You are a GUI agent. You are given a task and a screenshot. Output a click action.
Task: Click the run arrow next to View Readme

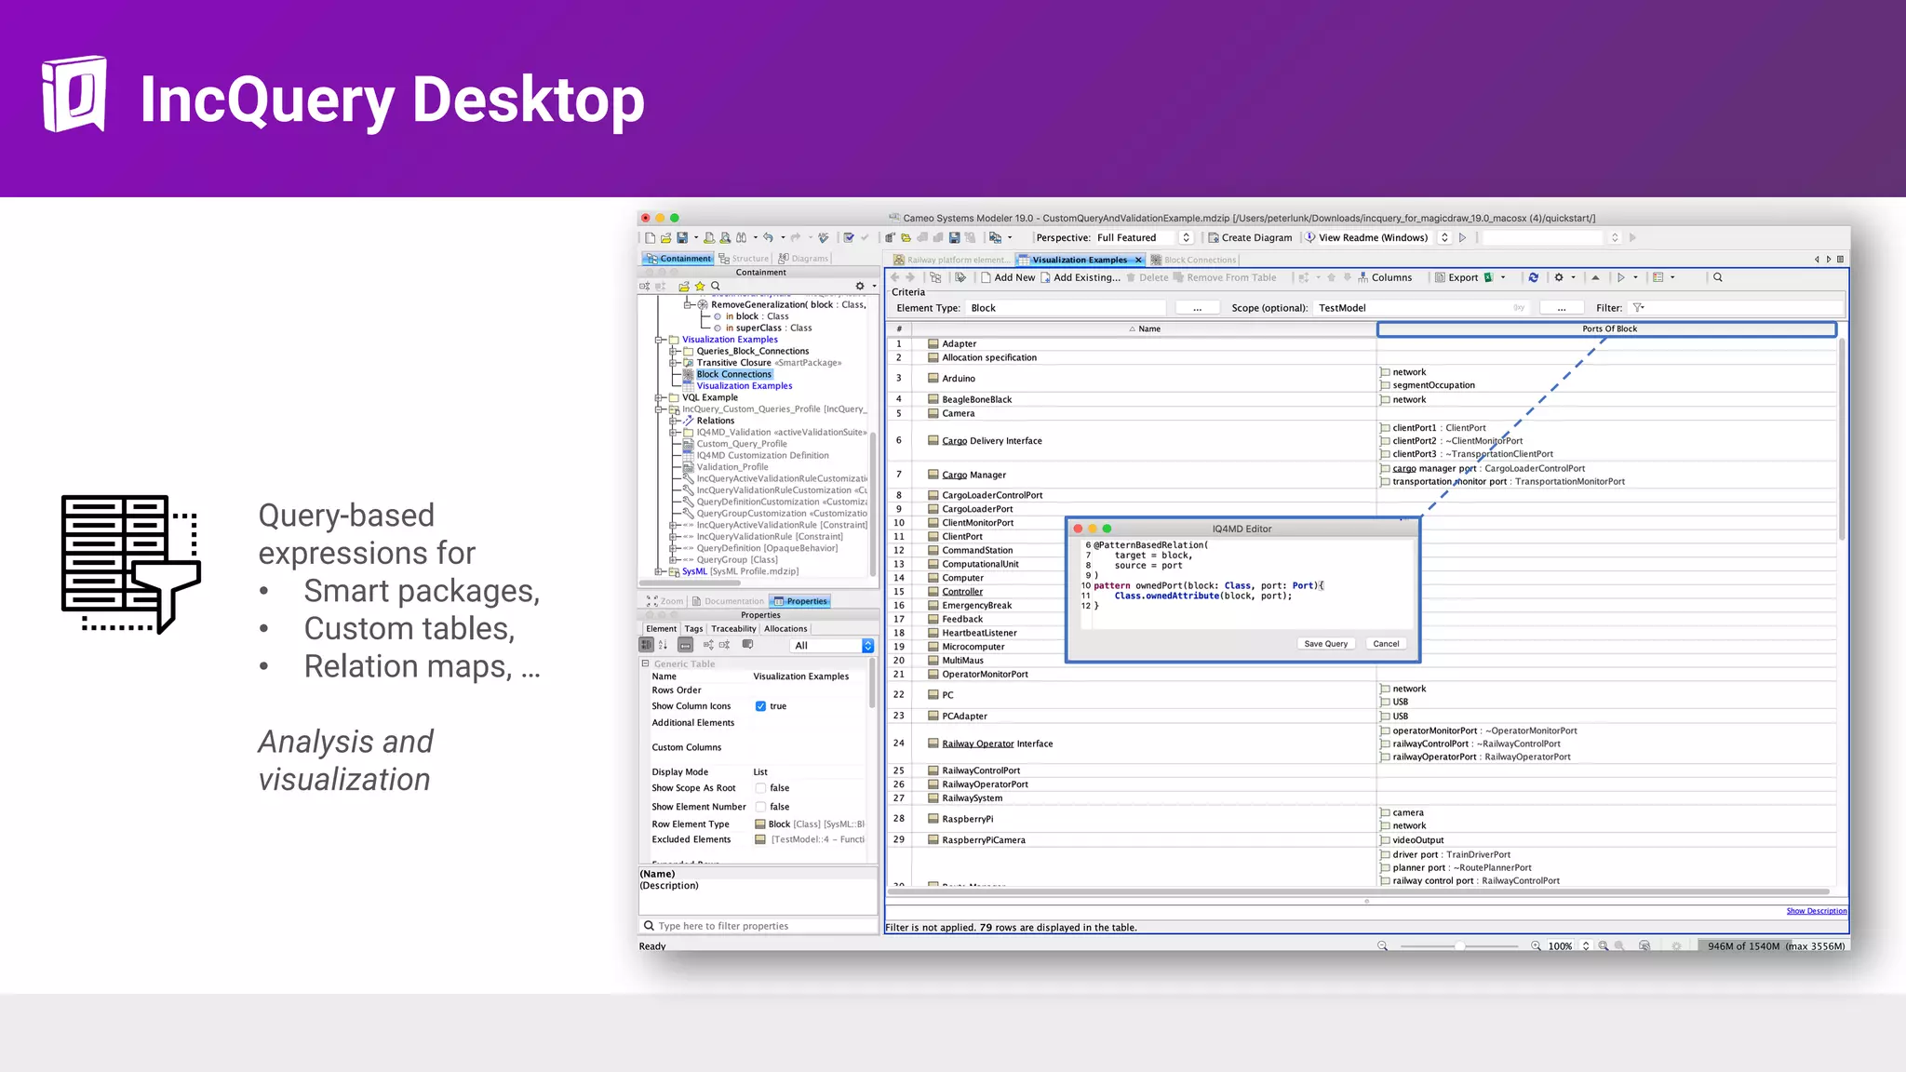pos(1463,238)
